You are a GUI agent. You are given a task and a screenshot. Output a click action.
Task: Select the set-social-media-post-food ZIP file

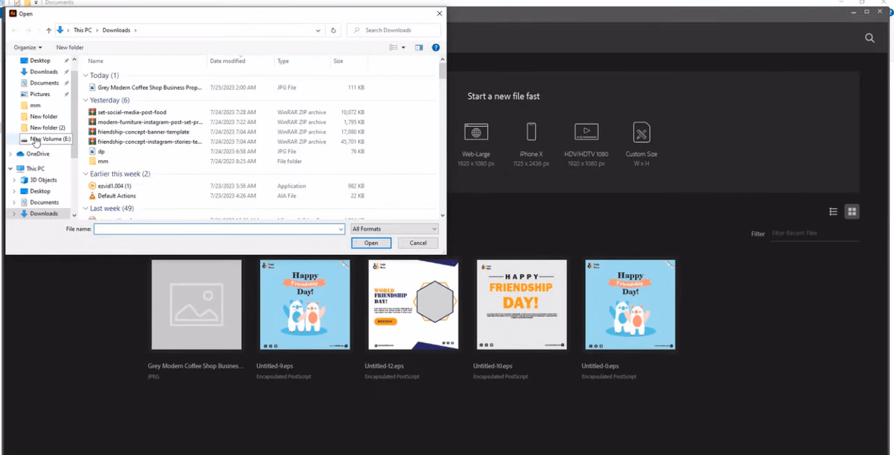[132, 112]
